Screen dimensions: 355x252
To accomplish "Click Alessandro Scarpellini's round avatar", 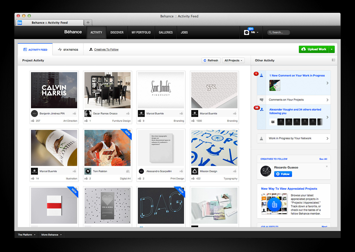I will [141, 171].
